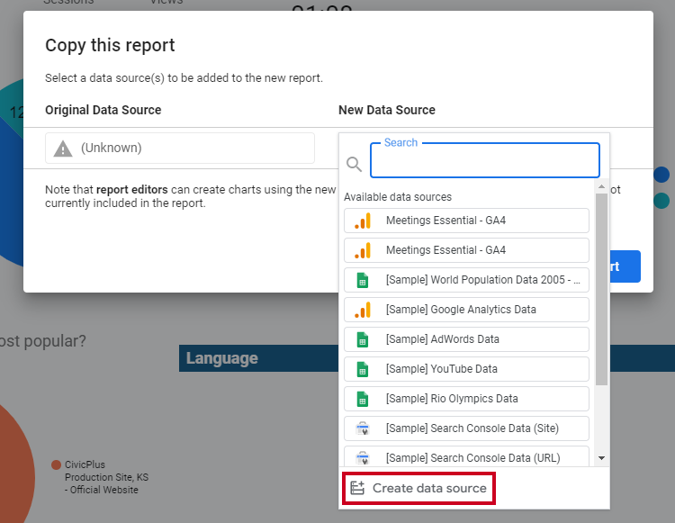The image size is (675, 523).
Task: Click the Search Console icon for Site data
Action: coord(363,428)
